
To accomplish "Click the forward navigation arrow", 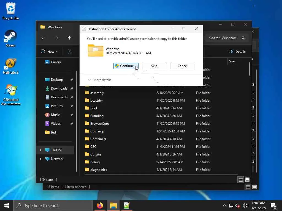I will tap(56, 38).
